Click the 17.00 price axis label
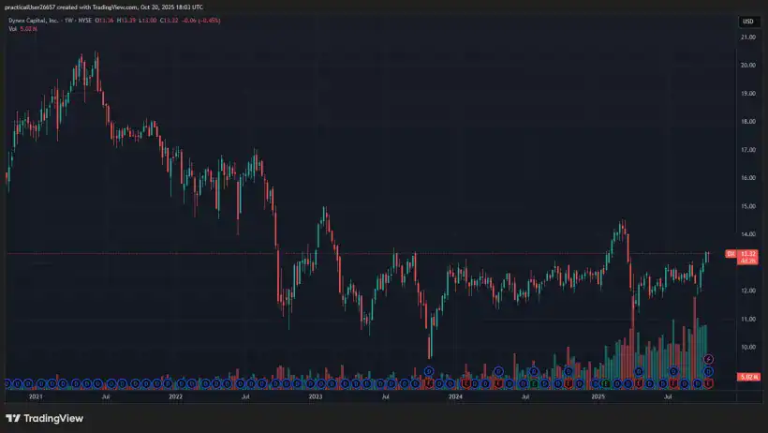The width and height of the screenshot is (768, 433). click(x=748, y=150)
